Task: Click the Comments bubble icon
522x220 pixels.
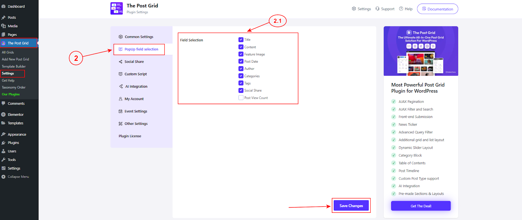Action: (4, 103)
